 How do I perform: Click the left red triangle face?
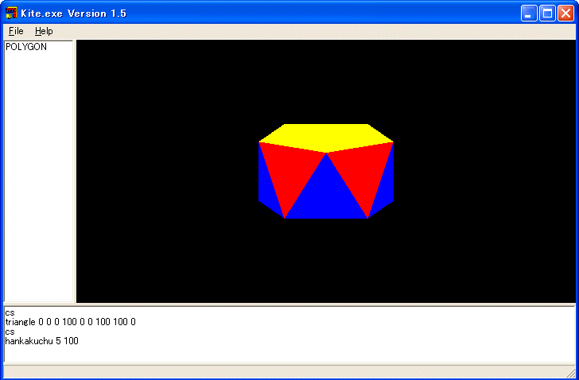tap(292, 173)
